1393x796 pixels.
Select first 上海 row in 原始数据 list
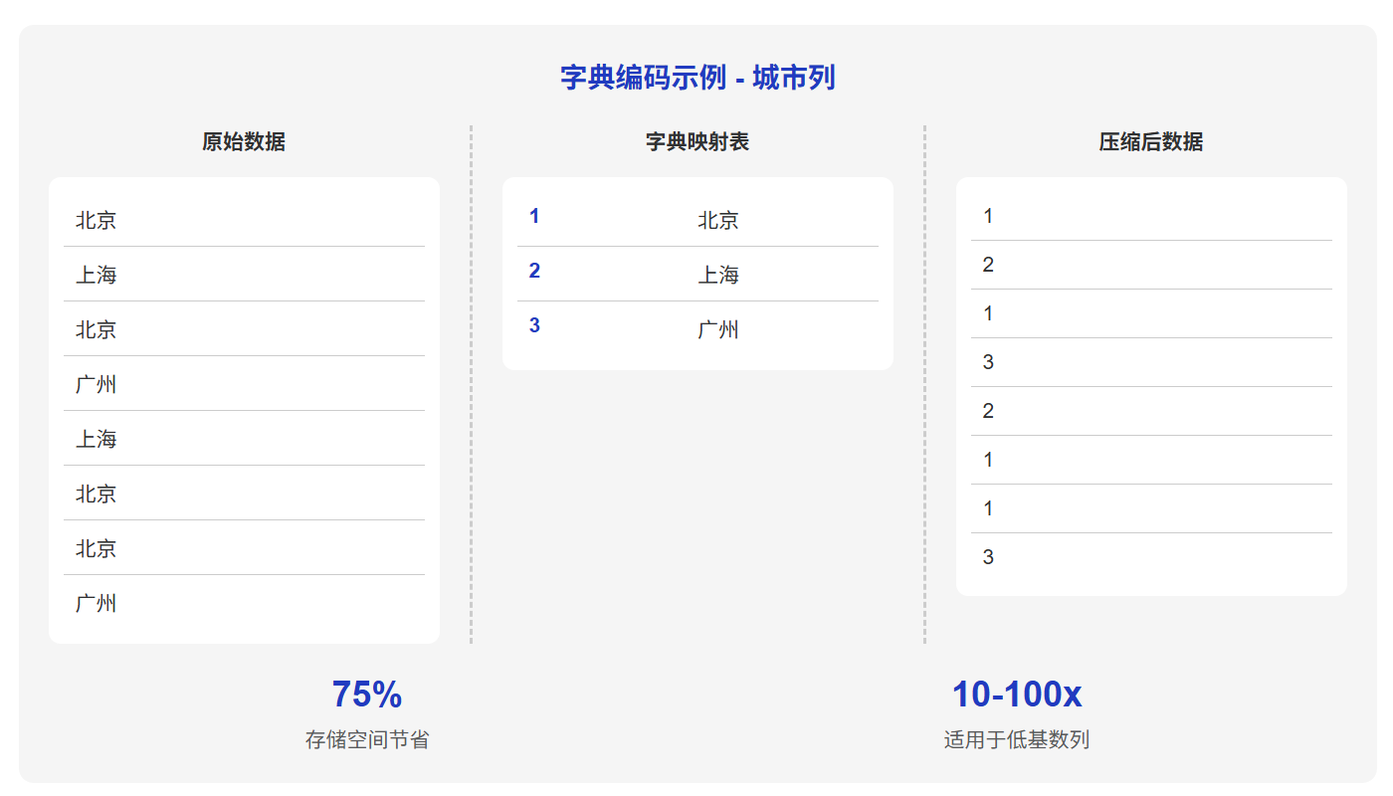pyautogui.click(x=244, y=274)
